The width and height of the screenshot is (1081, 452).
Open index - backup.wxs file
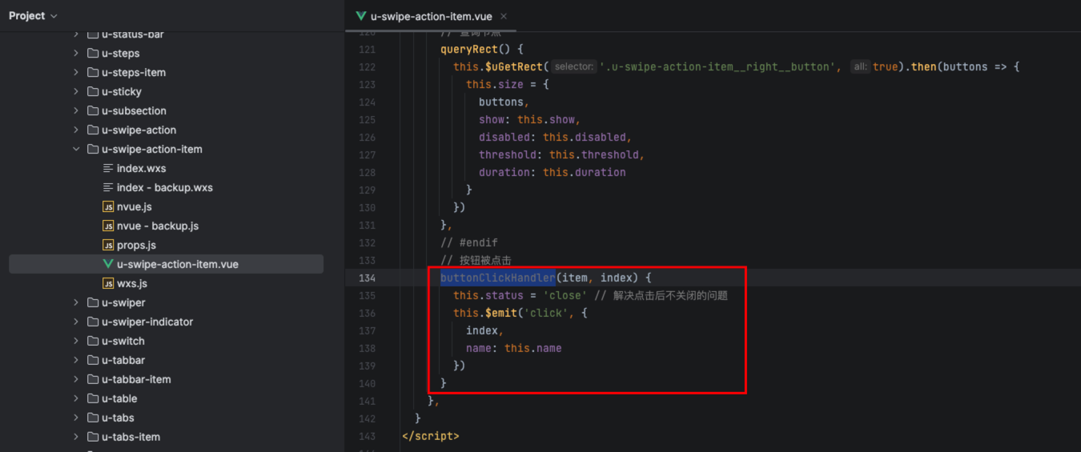(x=164, y=187)
